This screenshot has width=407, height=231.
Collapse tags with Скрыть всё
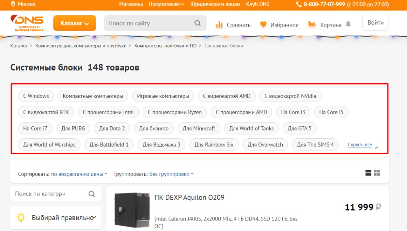pos(360,145)
